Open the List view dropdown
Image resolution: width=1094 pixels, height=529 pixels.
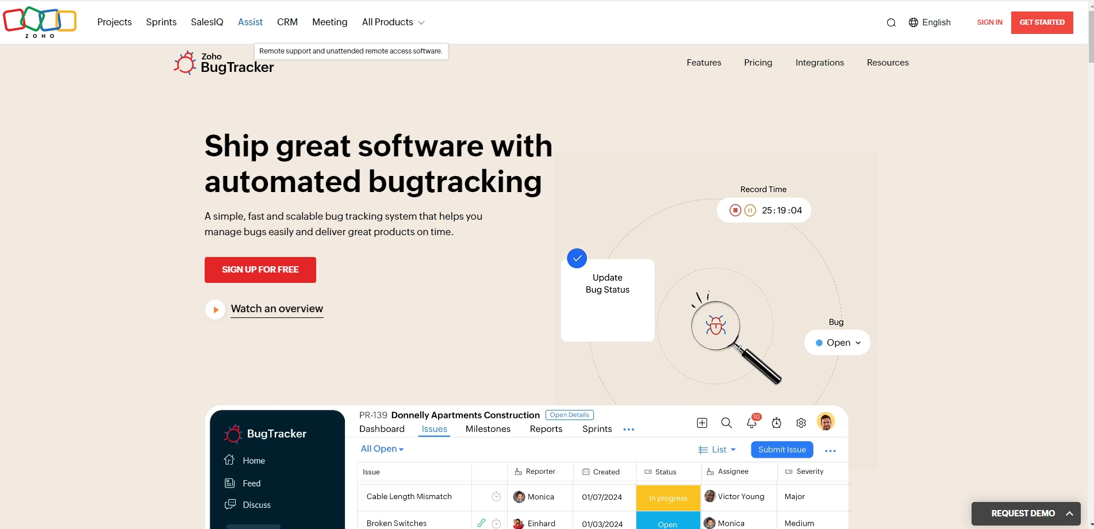[x=717, y=450]
